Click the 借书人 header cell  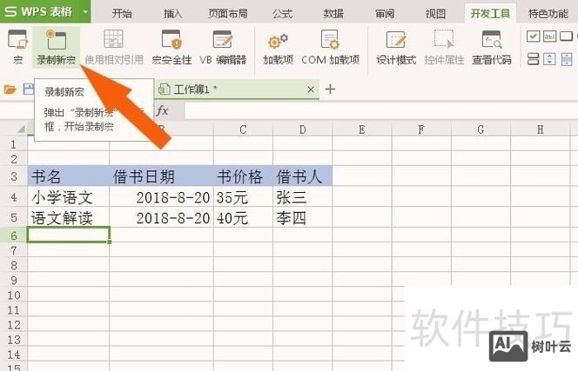303,176
